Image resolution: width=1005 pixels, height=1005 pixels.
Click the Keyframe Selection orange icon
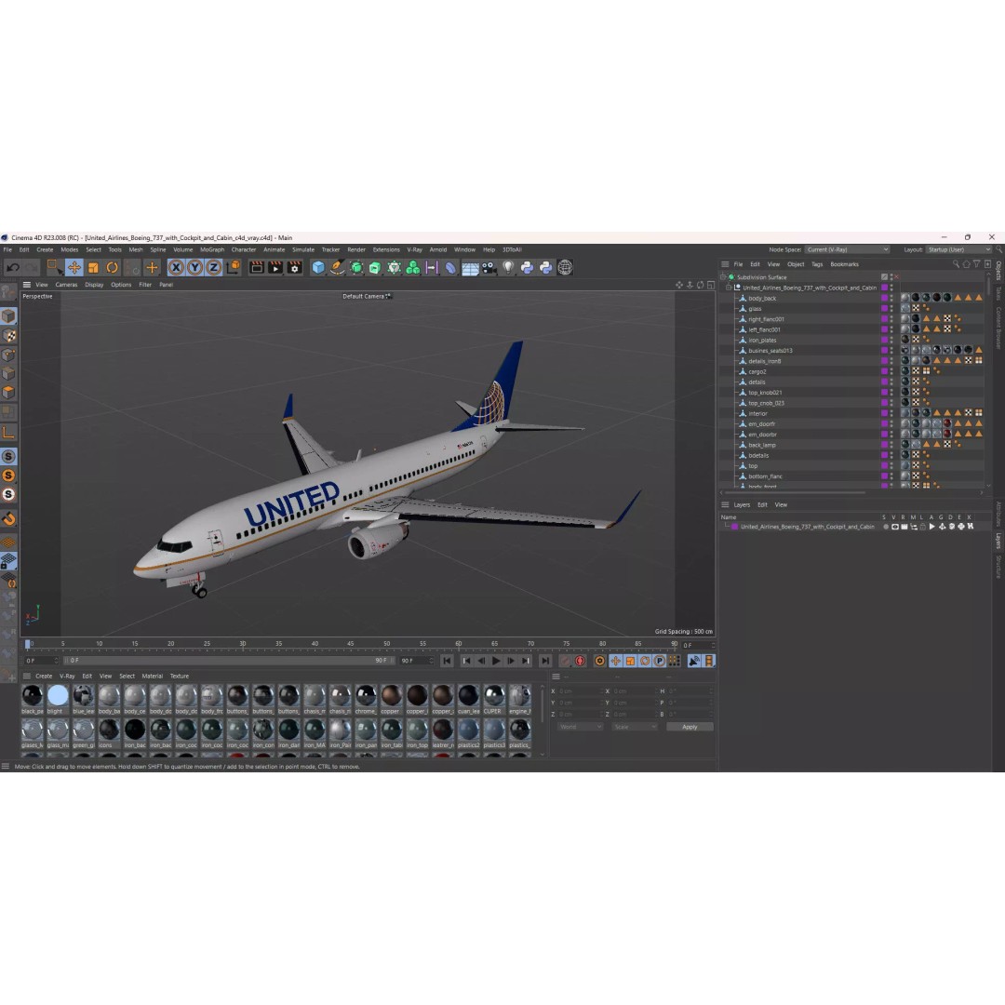(600, 661)
